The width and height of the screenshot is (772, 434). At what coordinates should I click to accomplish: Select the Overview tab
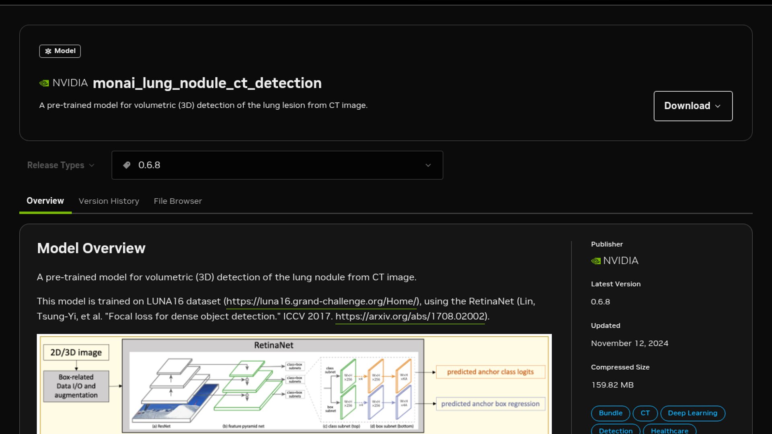pos(45,201)
